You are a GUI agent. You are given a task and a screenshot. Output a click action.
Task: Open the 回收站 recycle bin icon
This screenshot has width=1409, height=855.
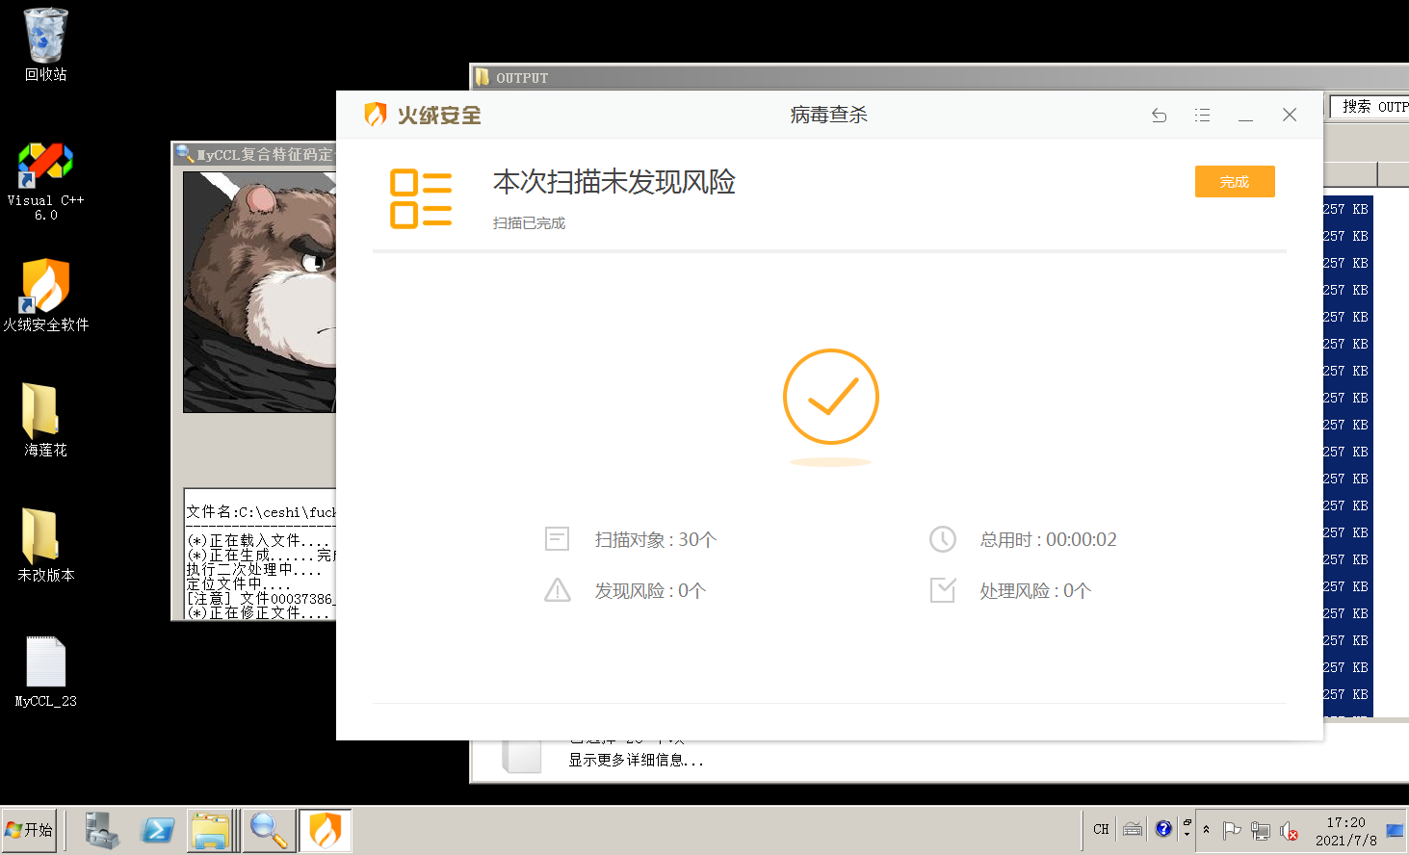tap(45, 44)
